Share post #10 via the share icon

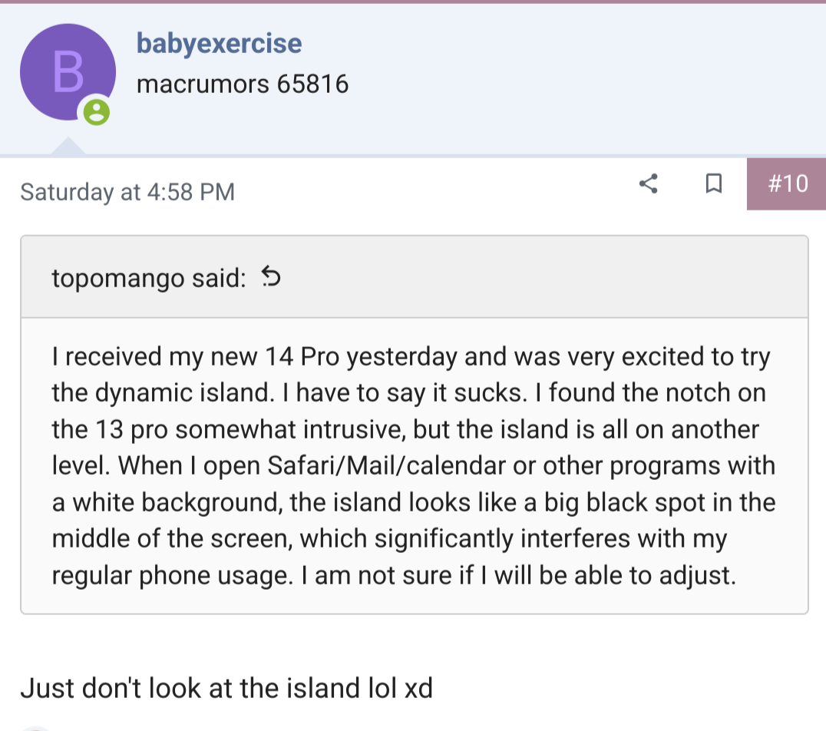(647, 184)
